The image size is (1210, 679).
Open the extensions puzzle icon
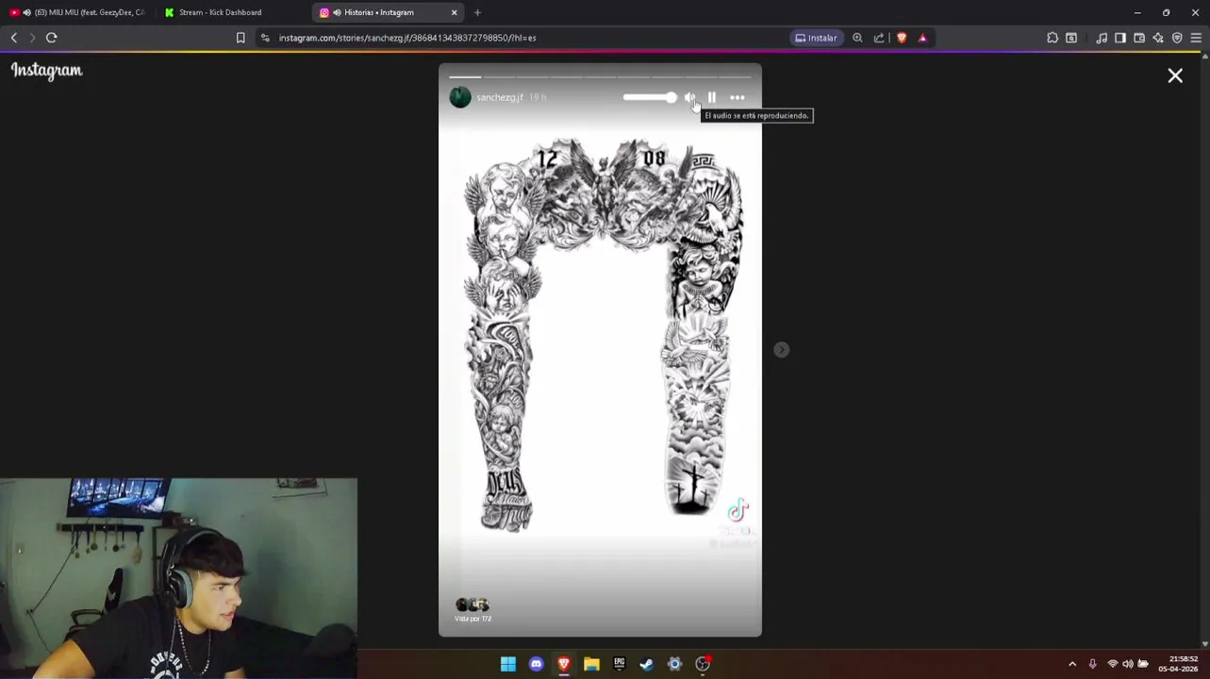1053,38
